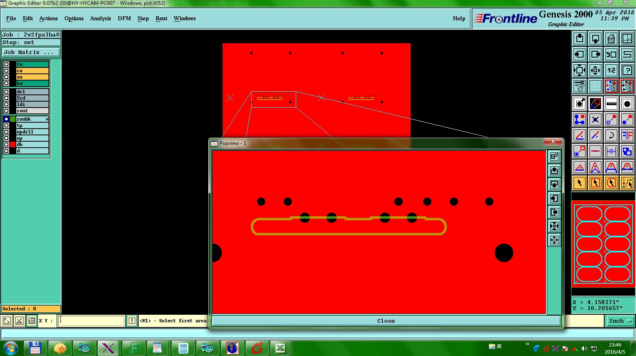Viewport: 636px width, 356px height.
Task: Toggle visibility checkbox for rout layer
Action: (x=6, y=111)
